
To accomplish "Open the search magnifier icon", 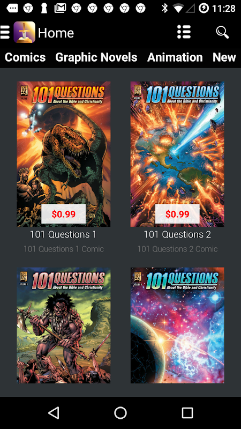I will tap(222, 32).
